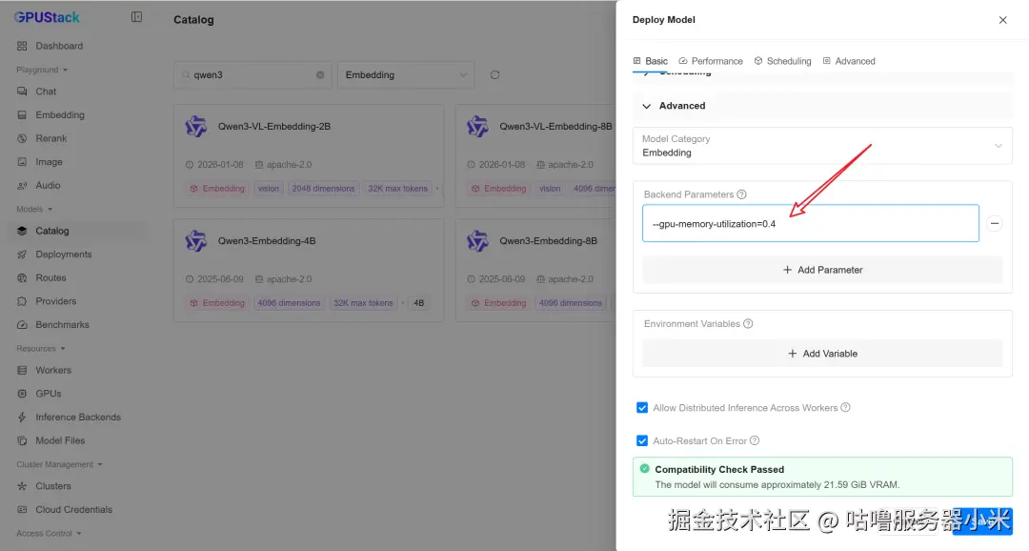1029x551 pixels.
Task: Open the Model Category dropdown
Action: point(822,146)
